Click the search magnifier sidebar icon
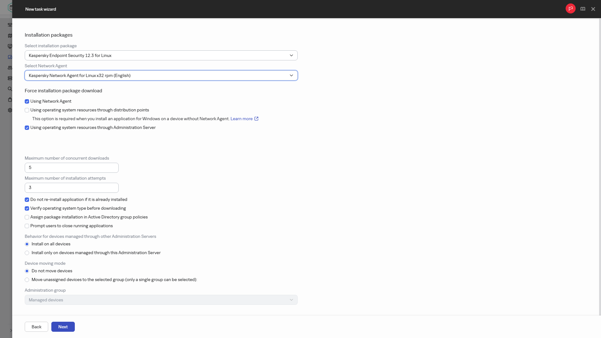601x338 pixels. (10, 89)
